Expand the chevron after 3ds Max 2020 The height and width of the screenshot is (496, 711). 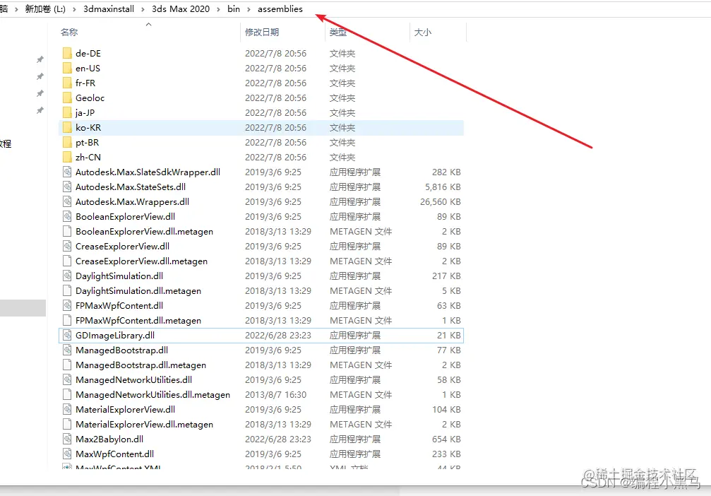219,9
